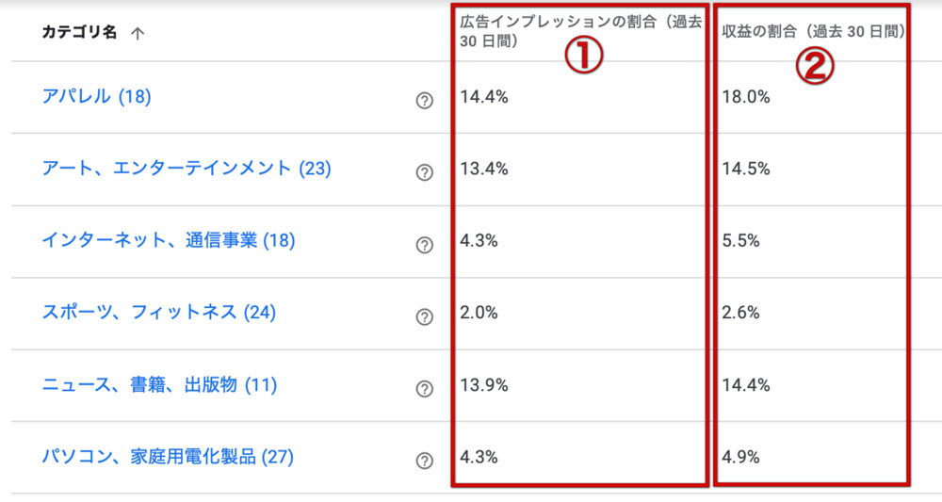Open help icon for アパレル category
This screenshot has width=942, height=502.
[x=425, y=100]
